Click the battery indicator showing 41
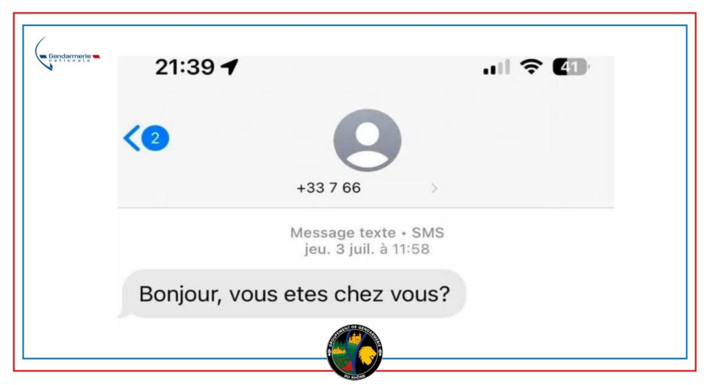The image size is (711, 385). [570, 67]
